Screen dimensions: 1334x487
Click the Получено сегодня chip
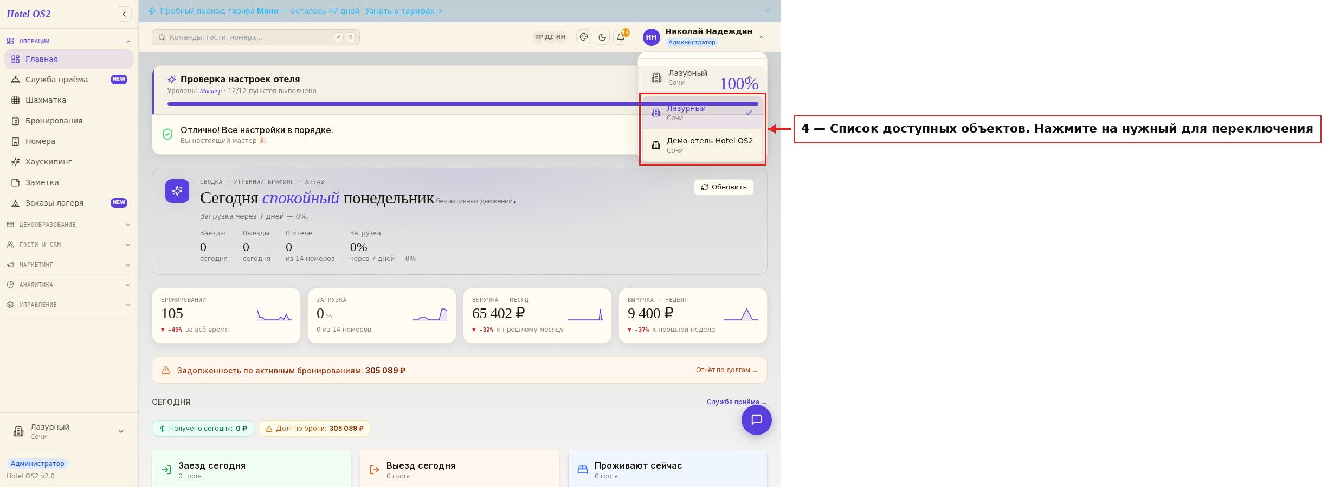coord(203,429)
